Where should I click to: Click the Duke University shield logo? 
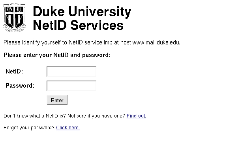tap(15, 18)
